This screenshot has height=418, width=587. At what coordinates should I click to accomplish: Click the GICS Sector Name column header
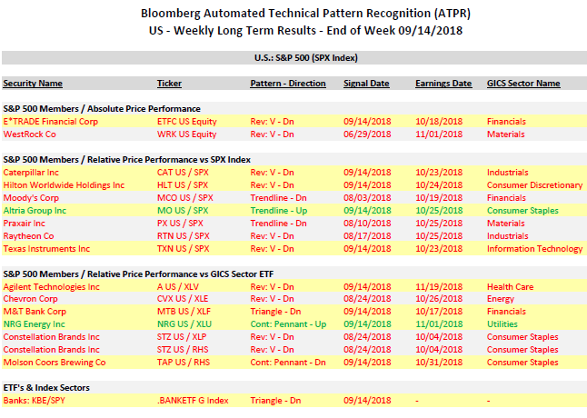[523, 84]
